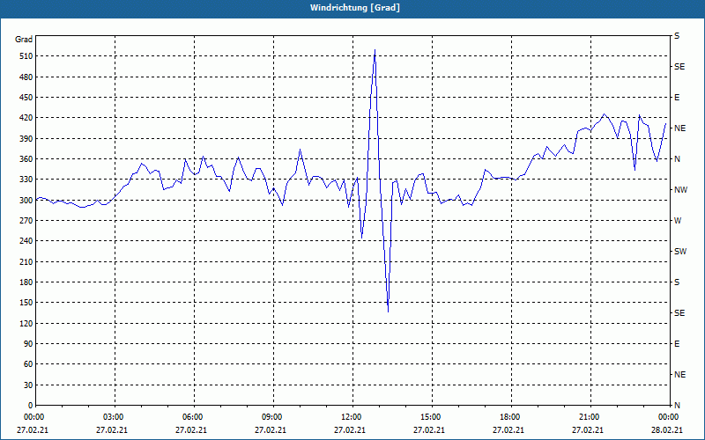
Task: Click the '27.02.21' date under 03:00
Action: click(x=112, y=430)
